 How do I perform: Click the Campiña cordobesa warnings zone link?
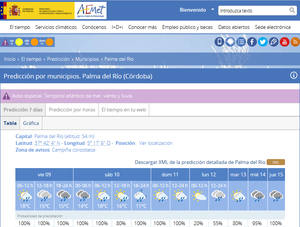73,150
